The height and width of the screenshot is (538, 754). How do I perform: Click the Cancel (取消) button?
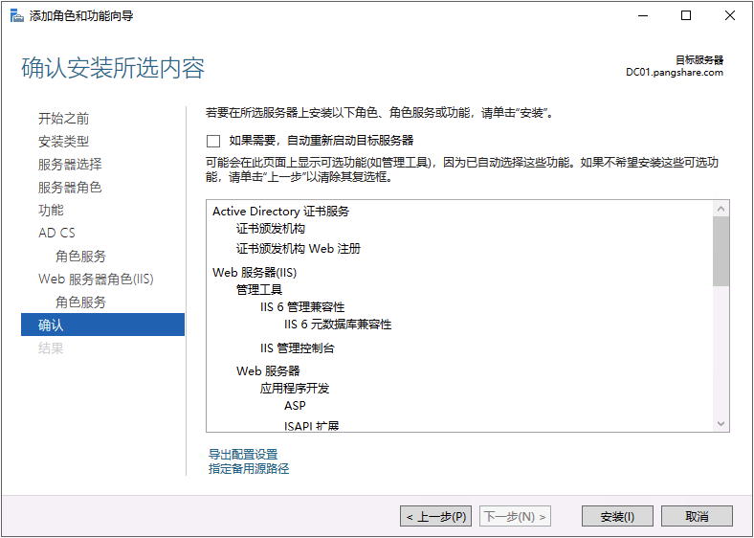point(697,516)
